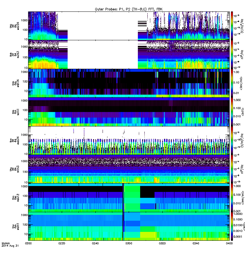Image resolution: width=245 pixels, height=262 pixels.
Task: Click the plot title 'Outer Probes: P1, P2 (TH-B,C) FFT, FBK'
Action: (x=128, y=9)
